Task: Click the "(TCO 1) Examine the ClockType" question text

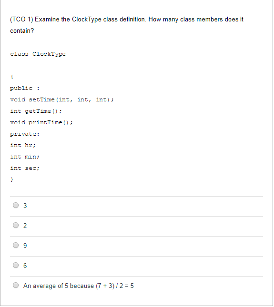Action: 56,20
